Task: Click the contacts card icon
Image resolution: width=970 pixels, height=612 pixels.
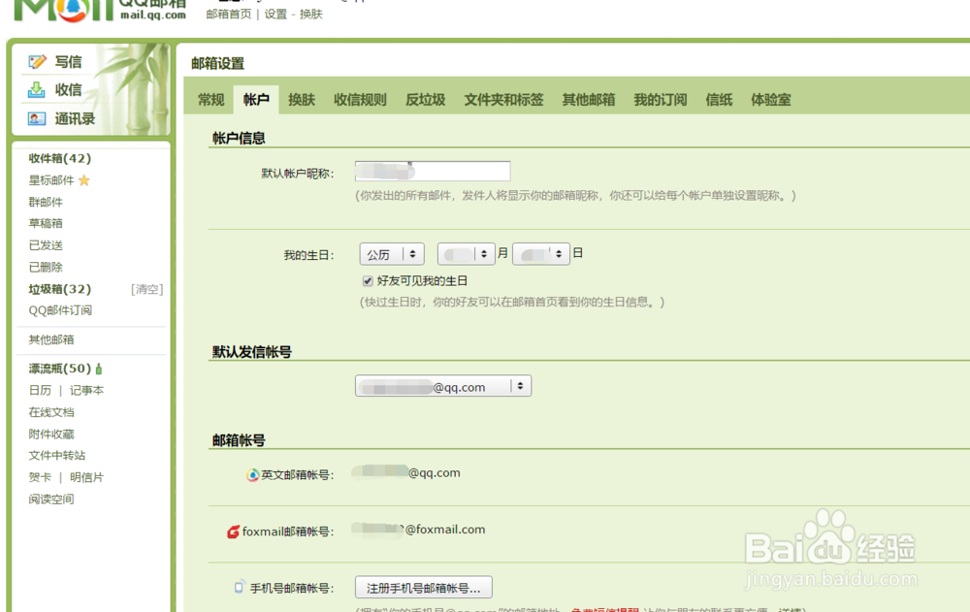Action: pos(37,118)
